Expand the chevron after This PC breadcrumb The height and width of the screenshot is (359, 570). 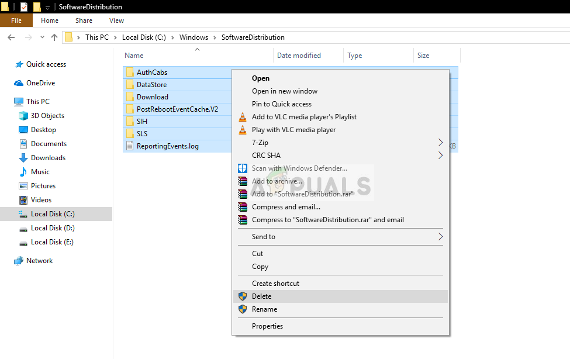[x=115, y=37]
